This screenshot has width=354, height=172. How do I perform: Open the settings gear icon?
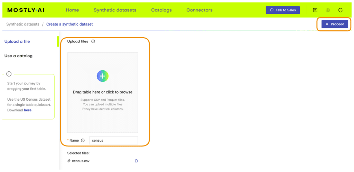(x=328, y=10)
